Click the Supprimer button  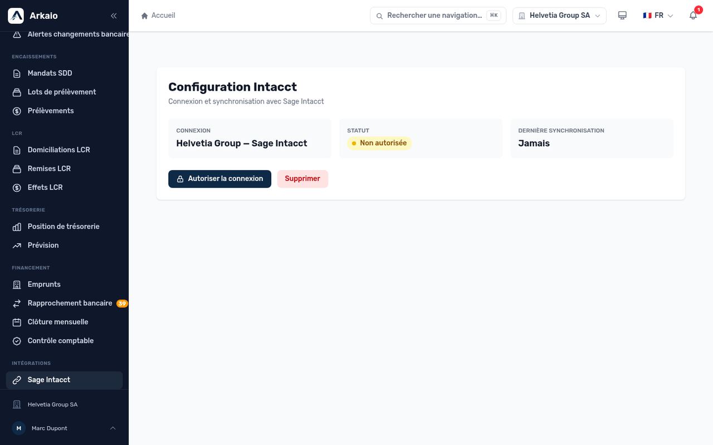point(302,179)
